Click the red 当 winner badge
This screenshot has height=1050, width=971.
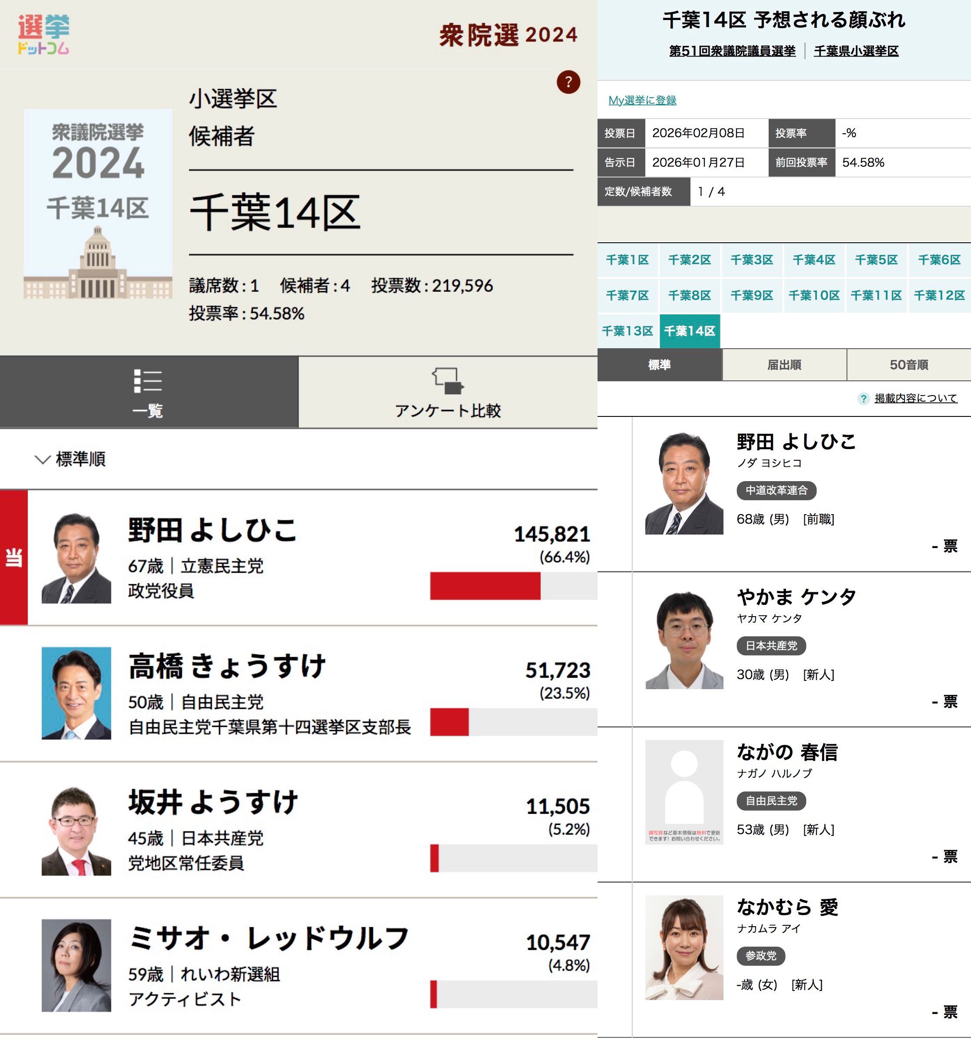[x=13, y=557]
